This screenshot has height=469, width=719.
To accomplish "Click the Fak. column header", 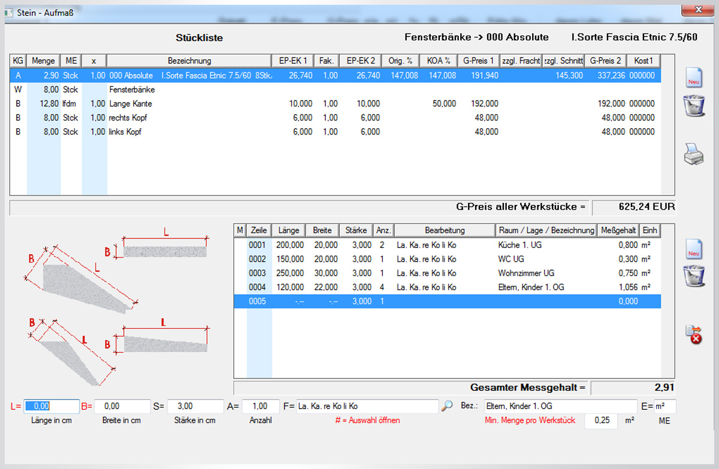I will [x=327, y=60].
